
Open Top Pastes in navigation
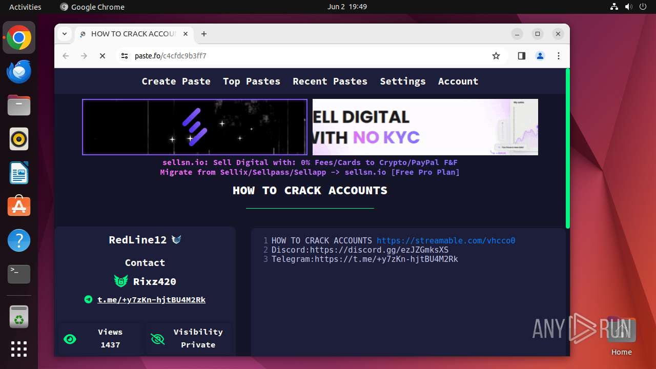[252, 81]
